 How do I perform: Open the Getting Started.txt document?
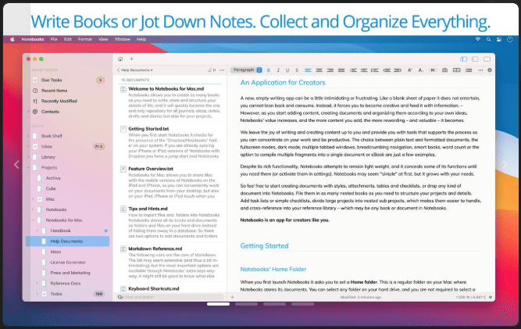click(170, 142)
